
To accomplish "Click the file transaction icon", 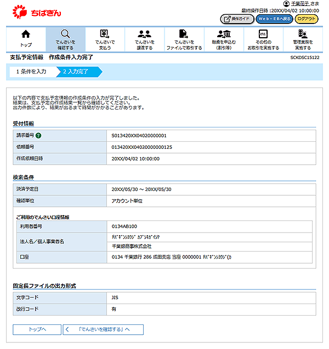I will 184,34.
